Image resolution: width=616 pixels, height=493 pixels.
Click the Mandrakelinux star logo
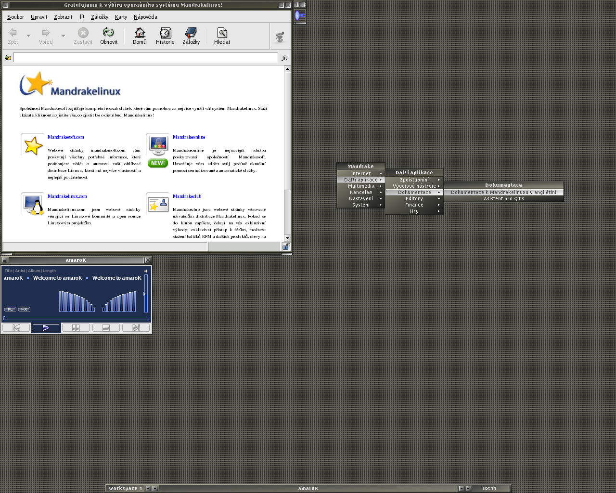pyautogui.click(x=70, y=84)
